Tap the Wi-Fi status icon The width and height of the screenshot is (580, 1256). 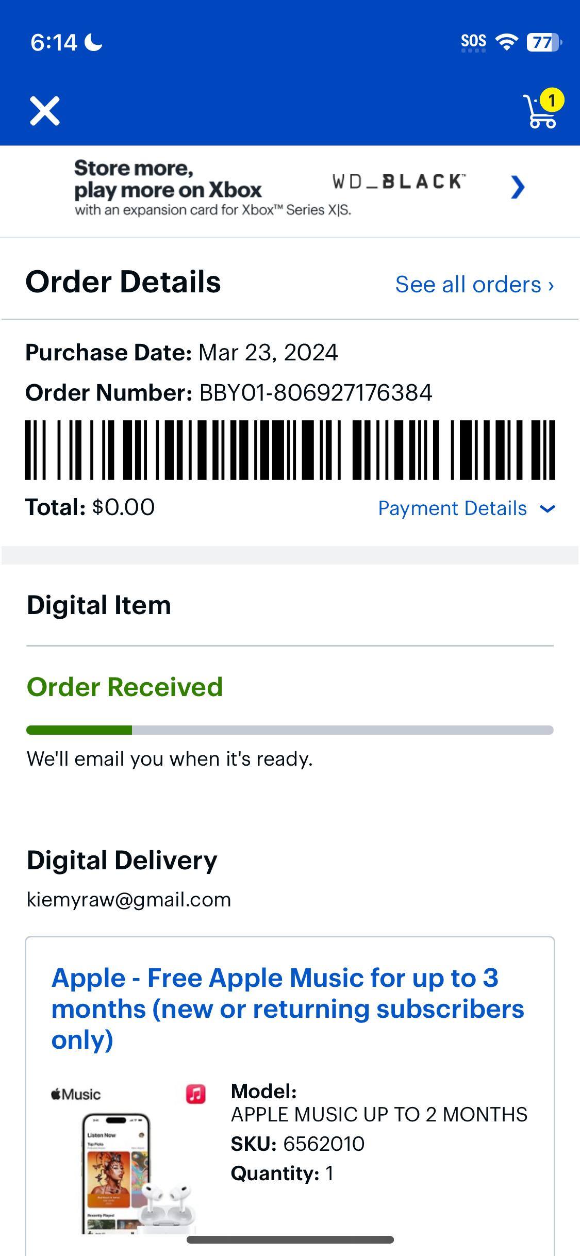pyautogui.click(x=506, y=42)
